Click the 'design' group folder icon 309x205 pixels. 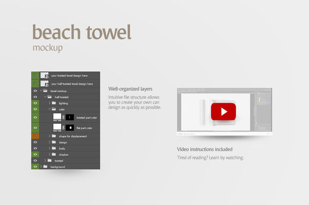tap(54, 142)
